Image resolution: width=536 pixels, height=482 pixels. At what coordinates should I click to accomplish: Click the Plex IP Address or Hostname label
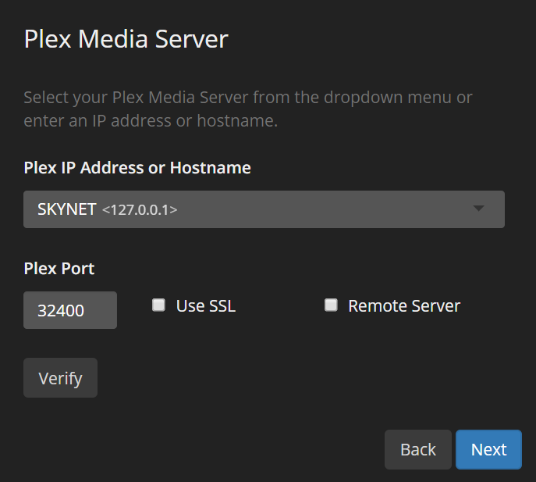click(137, 167)
